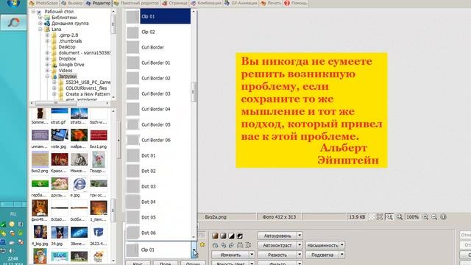Select the Curl Border frame
The width and height of the screenshot is (471, 265).
click(x=158, y=47)
